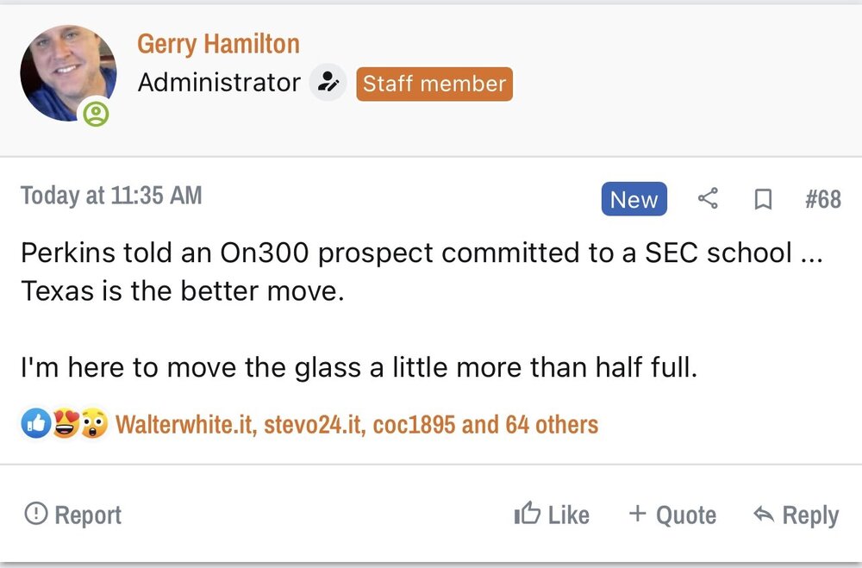The image size is (862, 568).
Task: Bookmark this post
Action: [762, 199]
